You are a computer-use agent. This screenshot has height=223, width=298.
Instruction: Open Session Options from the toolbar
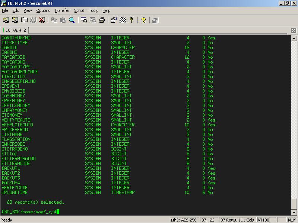(x=114, y=20)
